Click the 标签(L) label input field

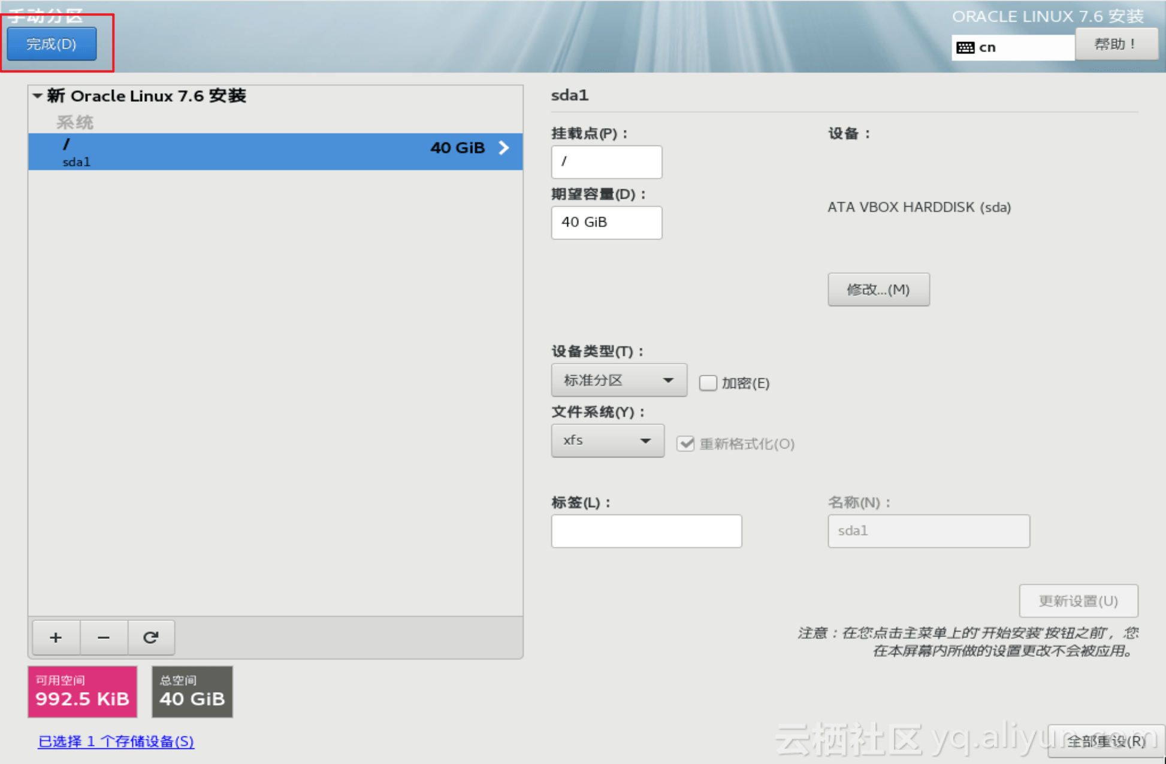tap(646, 531)
